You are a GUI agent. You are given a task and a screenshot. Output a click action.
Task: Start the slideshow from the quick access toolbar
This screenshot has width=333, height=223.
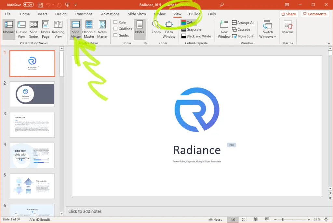[67, 5]
